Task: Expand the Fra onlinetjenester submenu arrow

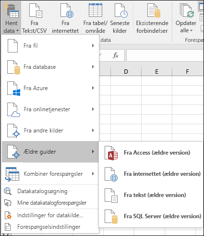Action: point(93,109)
